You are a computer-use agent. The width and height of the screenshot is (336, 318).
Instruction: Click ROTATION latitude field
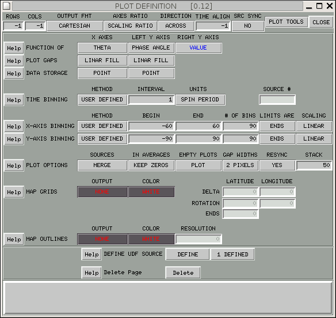point(240,203)
